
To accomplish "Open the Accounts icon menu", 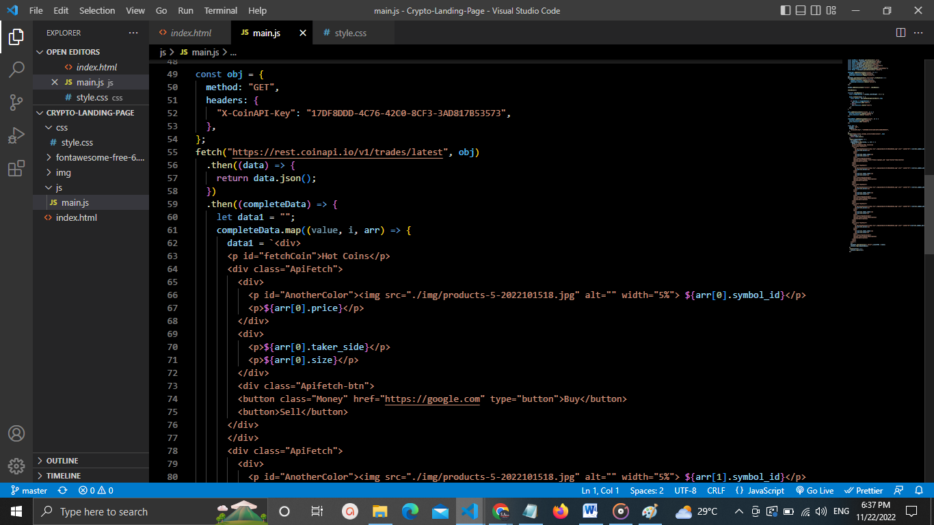I will coord(16,433).
